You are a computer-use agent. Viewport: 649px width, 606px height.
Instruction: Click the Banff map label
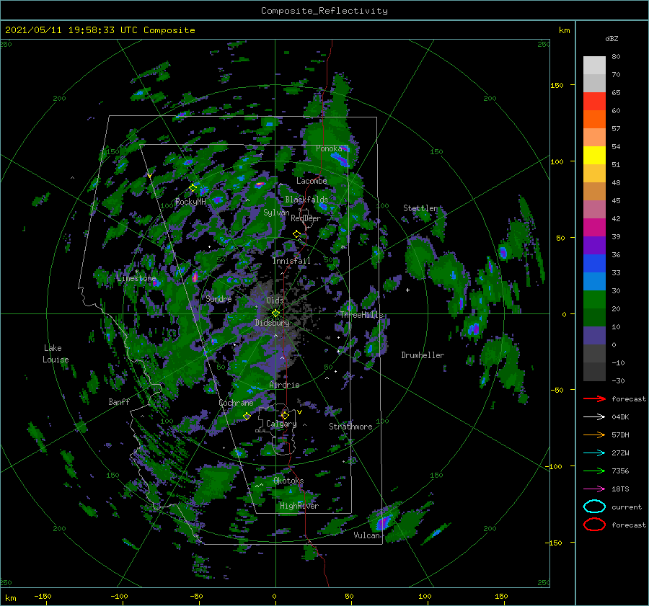point(119,401)
